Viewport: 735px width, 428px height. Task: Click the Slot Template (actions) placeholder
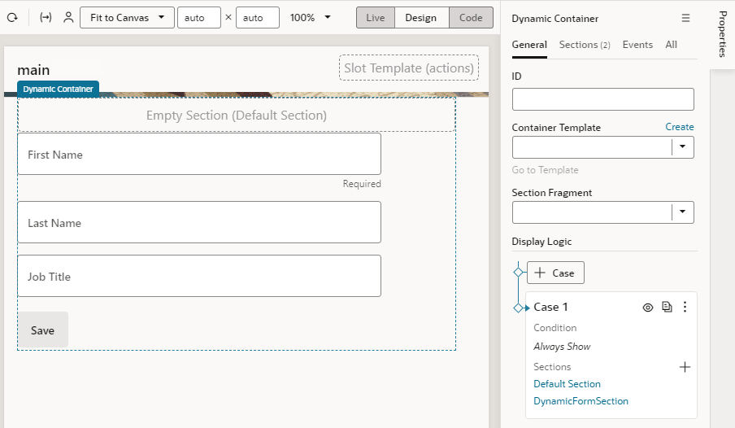409,68
